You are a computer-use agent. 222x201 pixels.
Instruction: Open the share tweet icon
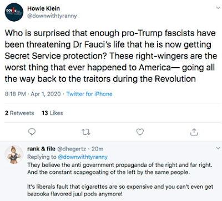(194, 132)
